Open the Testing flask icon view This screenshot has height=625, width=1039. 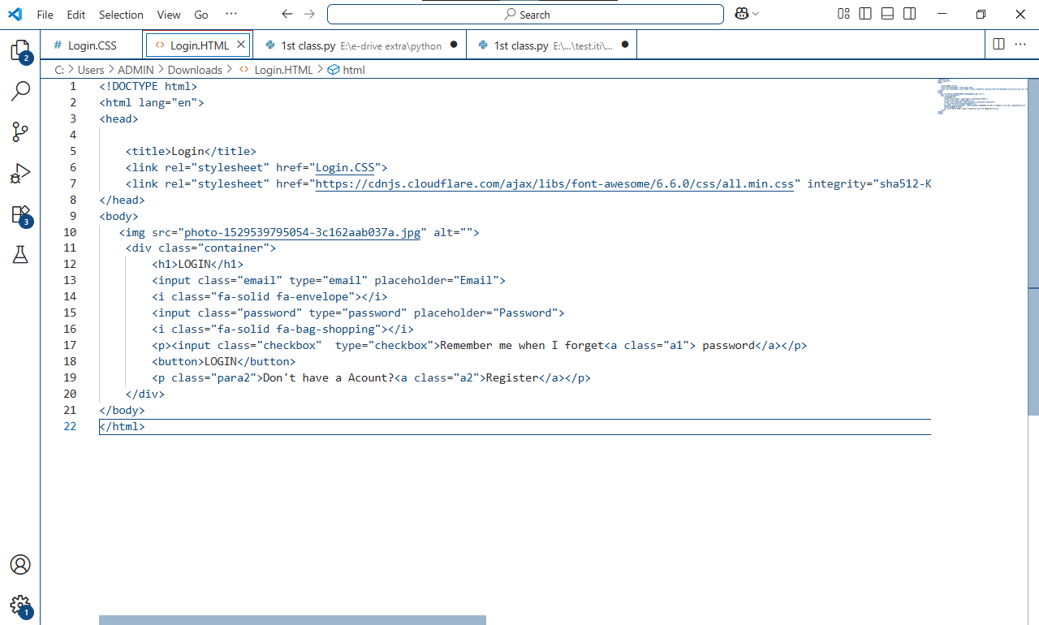click(20, 255)
